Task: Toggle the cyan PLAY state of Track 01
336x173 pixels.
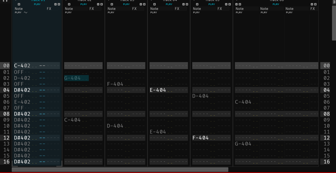Action: click(37, 4)
